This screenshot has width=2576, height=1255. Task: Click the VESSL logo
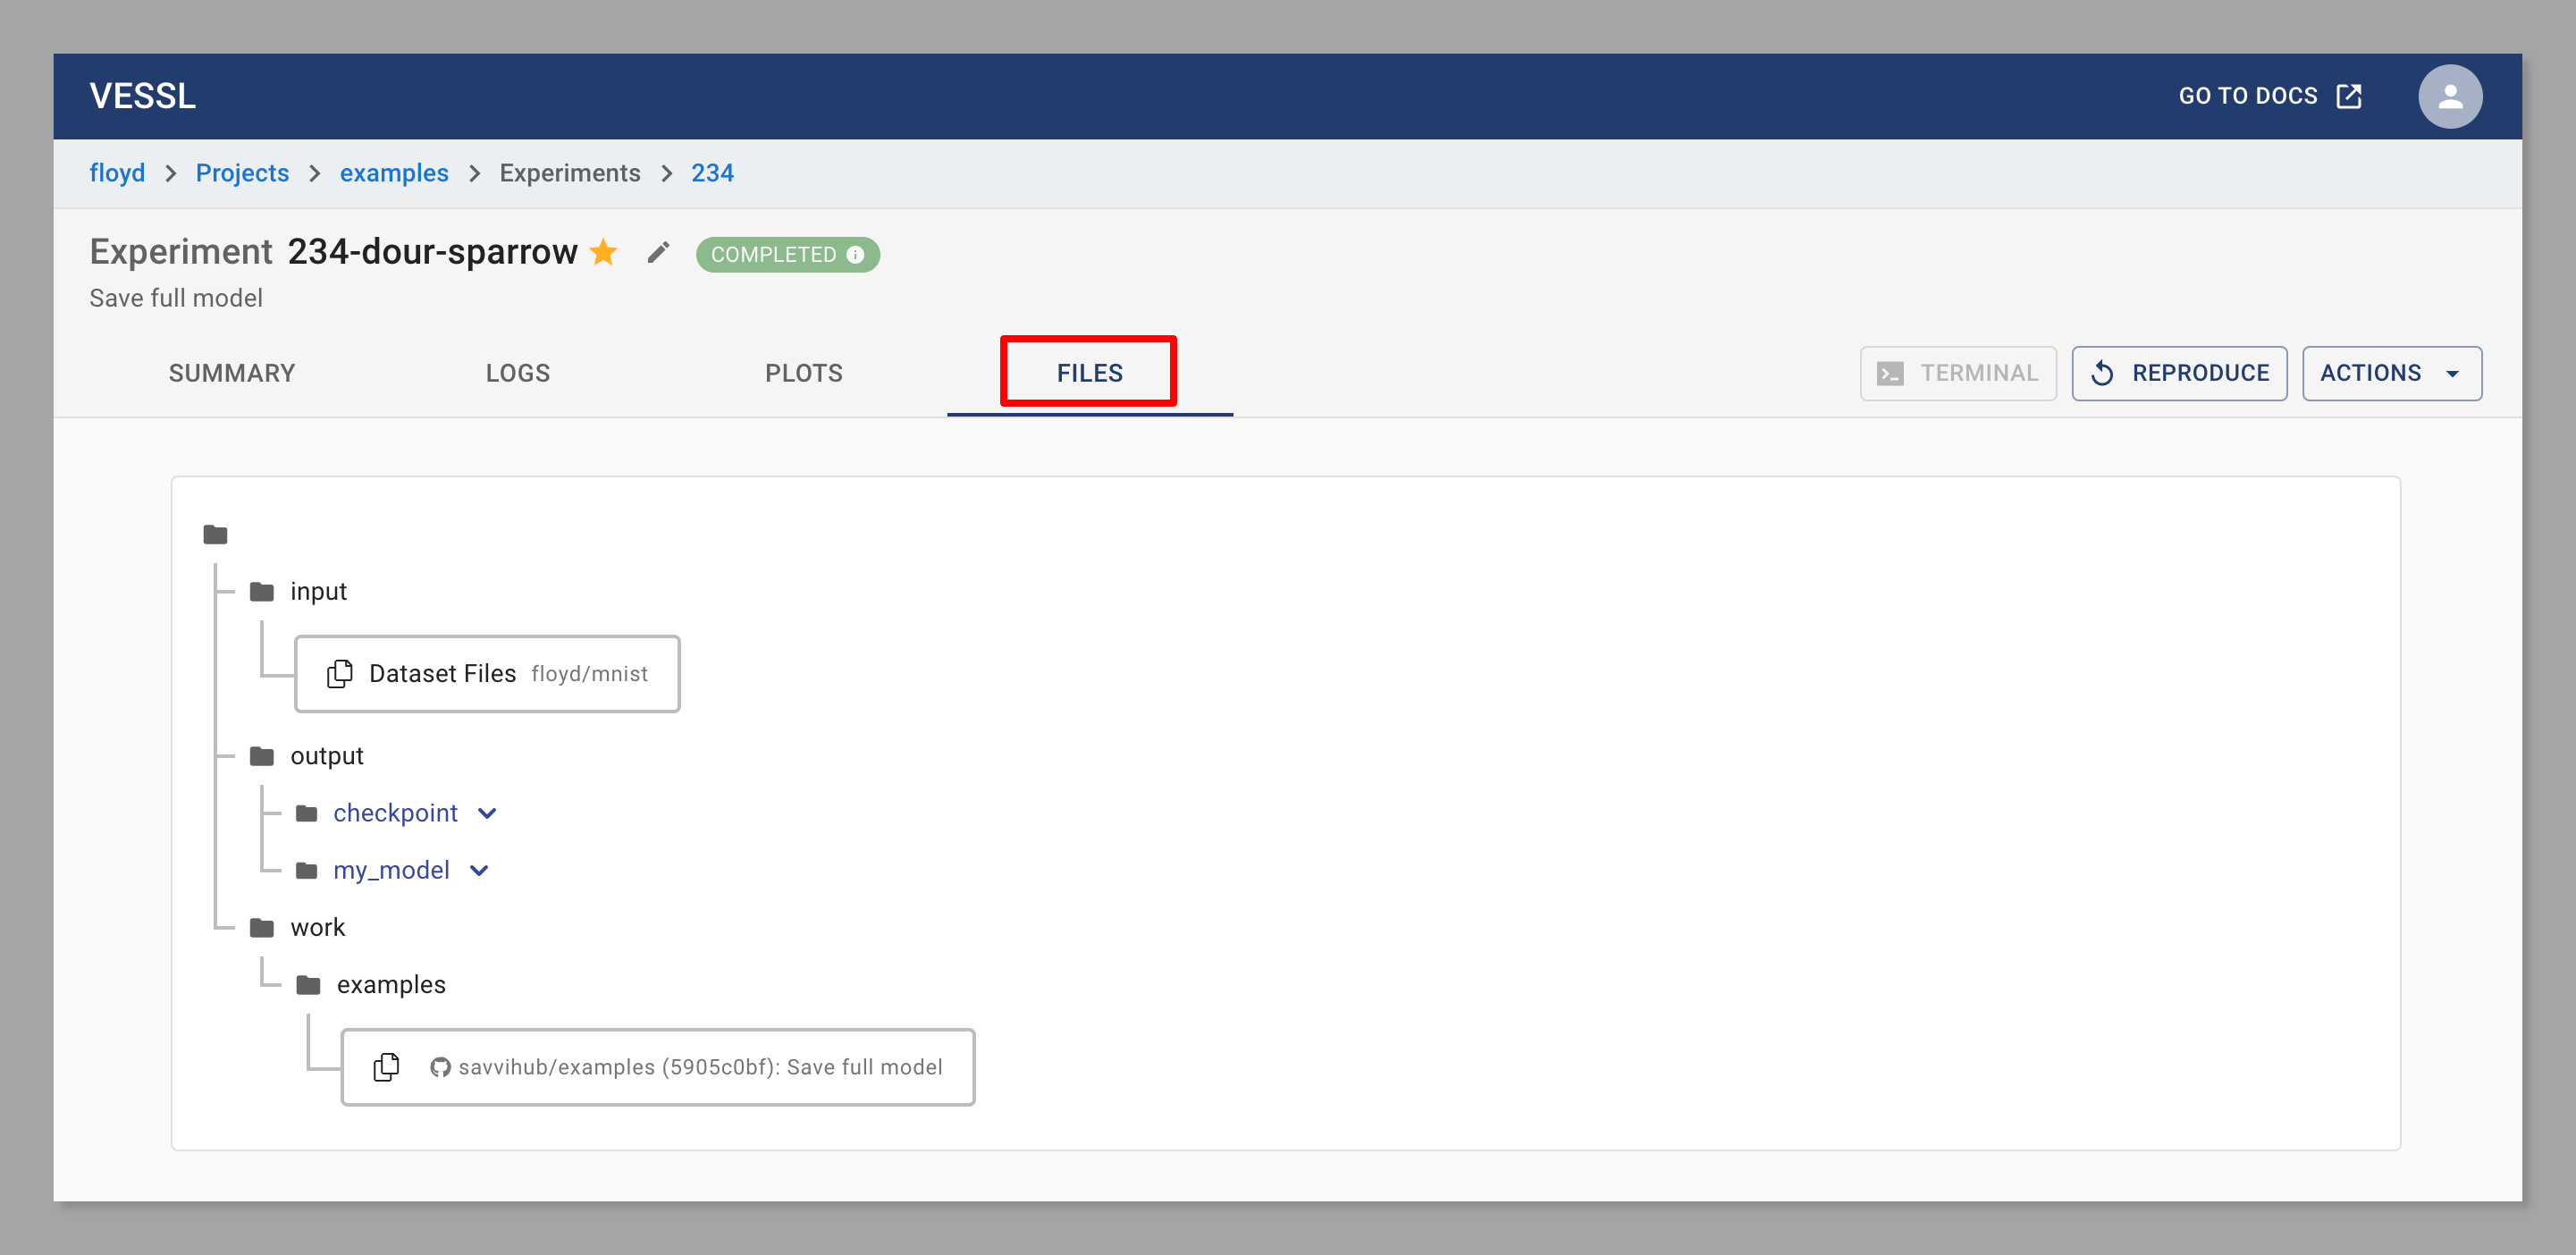pyautogui.click(x=142, y=96)
